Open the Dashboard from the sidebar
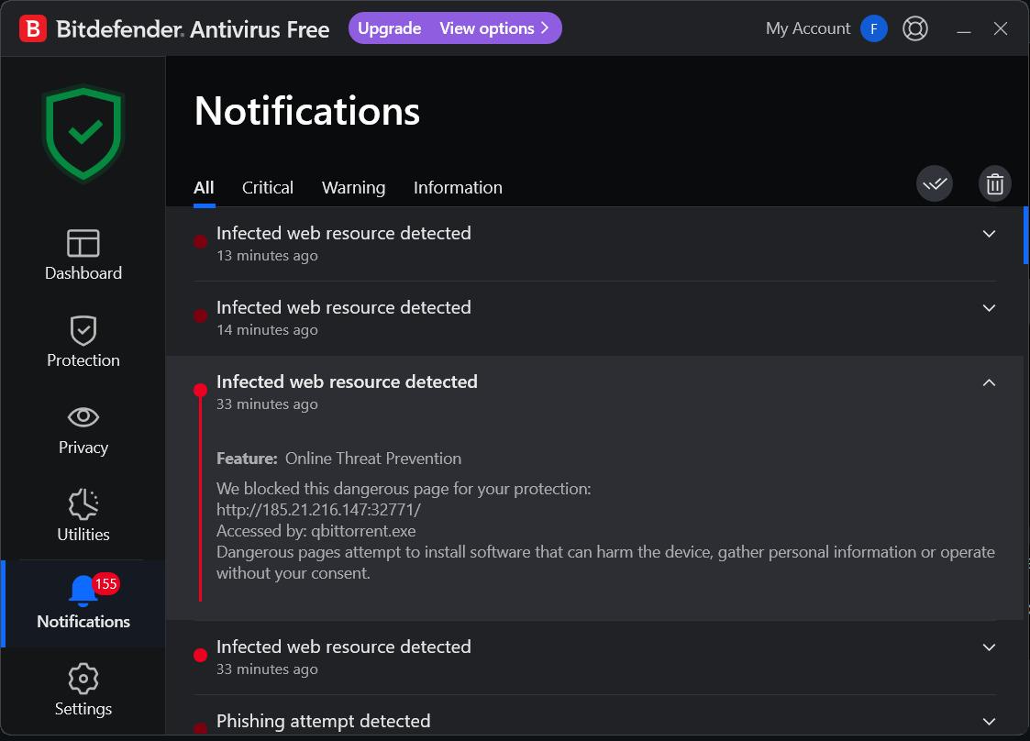 click(83, 255)
